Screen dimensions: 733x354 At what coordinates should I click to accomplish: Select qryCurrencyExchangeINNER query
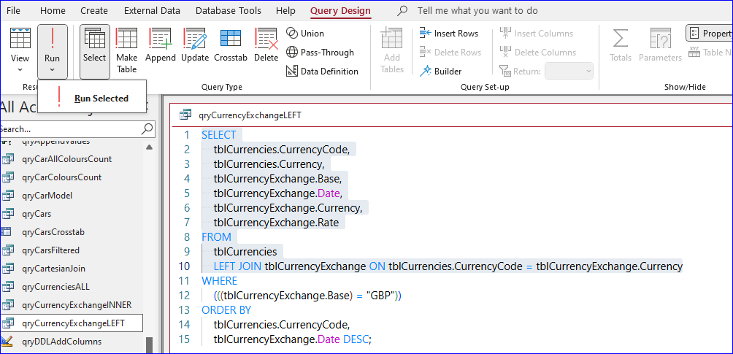pyautogui.click(x=77, y=305)
